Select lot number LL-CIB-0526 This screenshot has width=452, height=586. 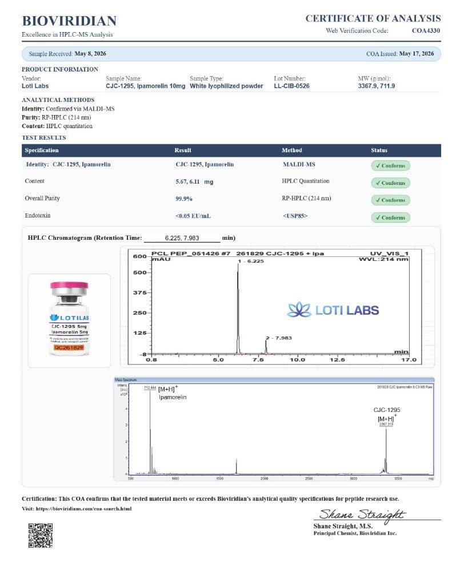click(x=291, y=86)
